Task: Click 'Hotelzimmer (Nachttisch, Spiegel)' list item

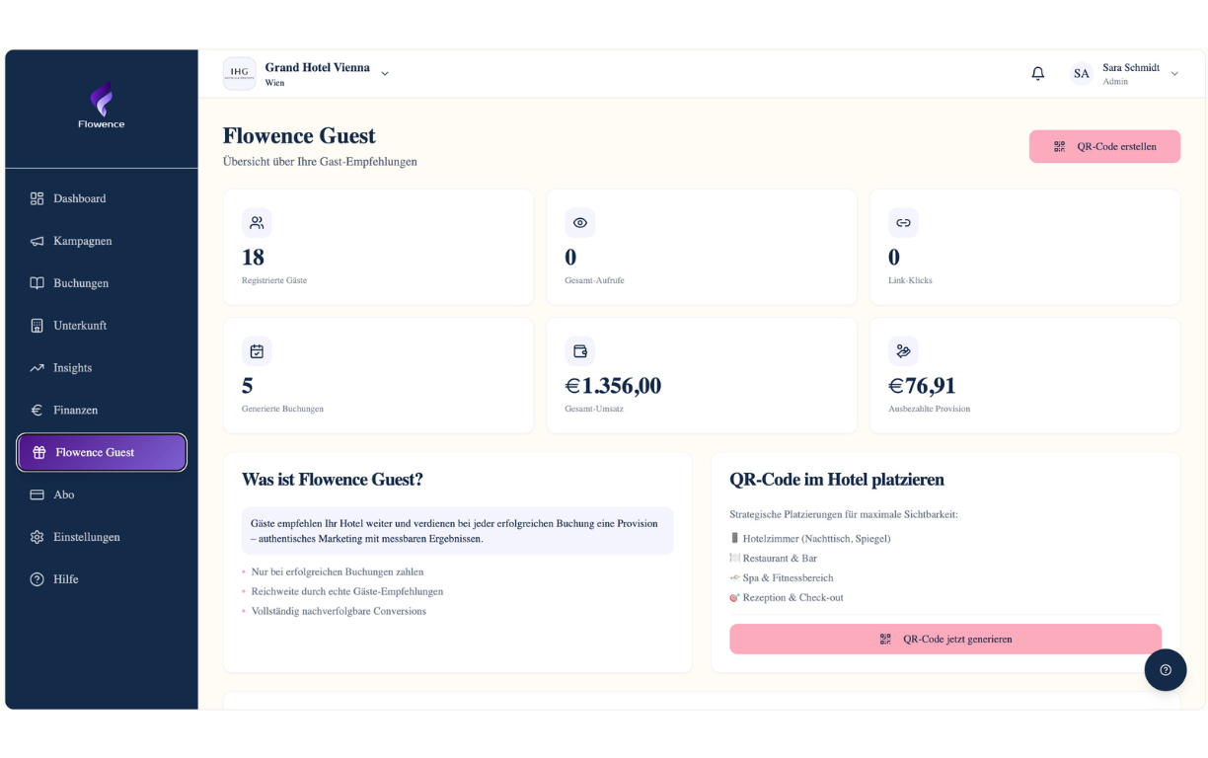Action: point(810,539)
